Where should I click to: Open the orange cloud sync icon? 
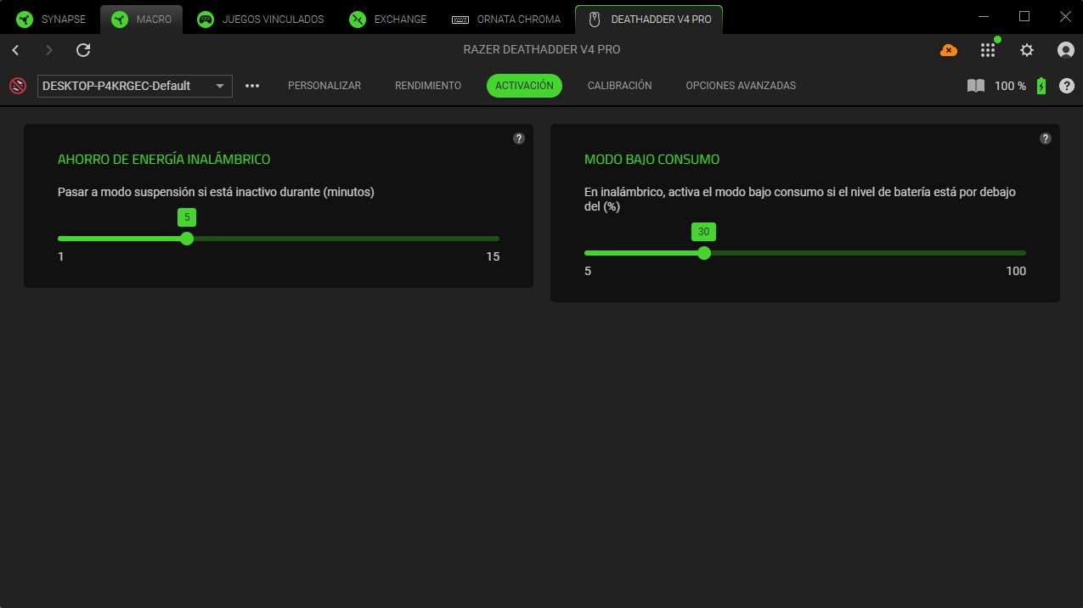tap(949, 50)
